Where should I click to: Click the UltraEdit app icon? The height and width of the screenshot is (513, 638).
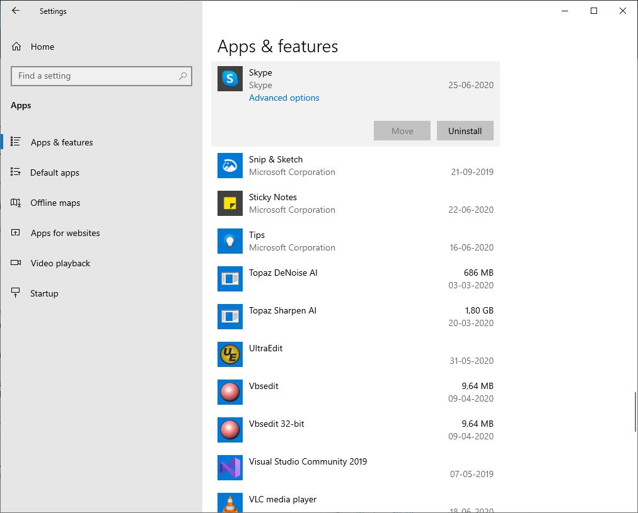click(230, 354)
